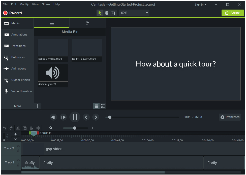Click the previous frame step-back button
The width and height of the screenshot is (246, 175).
tap(53, 117)
